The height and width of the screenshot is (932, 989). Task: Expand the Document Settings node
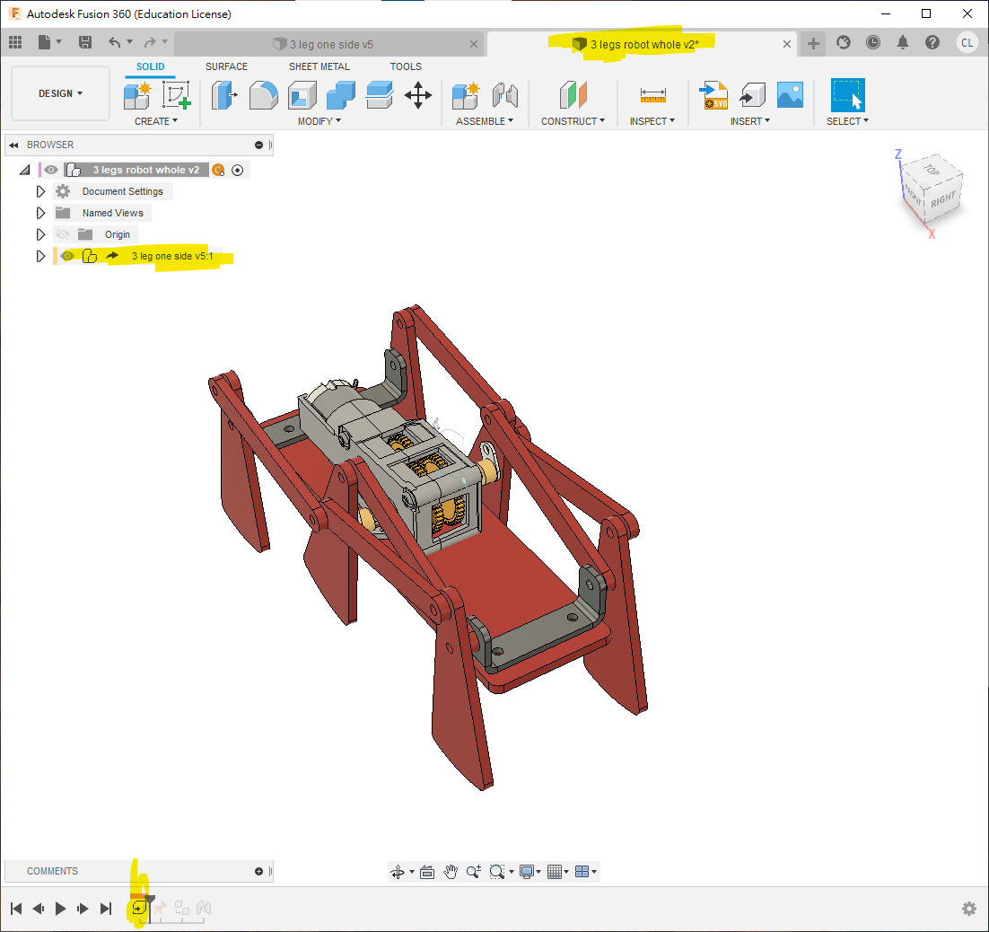coord(40,191)
